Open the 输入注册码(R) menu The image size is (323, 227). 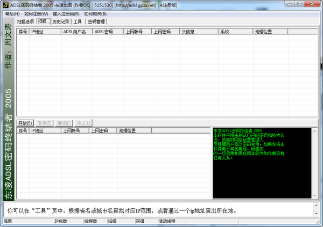pyautogui.click(x=66, y=14)
